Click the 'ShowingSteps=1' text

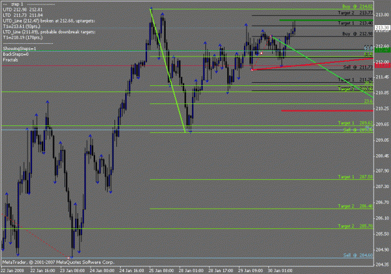tap(19, 48)
